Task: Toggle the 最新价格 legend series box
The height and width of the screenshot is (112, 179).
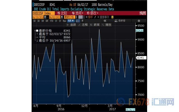Action: (37, 31)
